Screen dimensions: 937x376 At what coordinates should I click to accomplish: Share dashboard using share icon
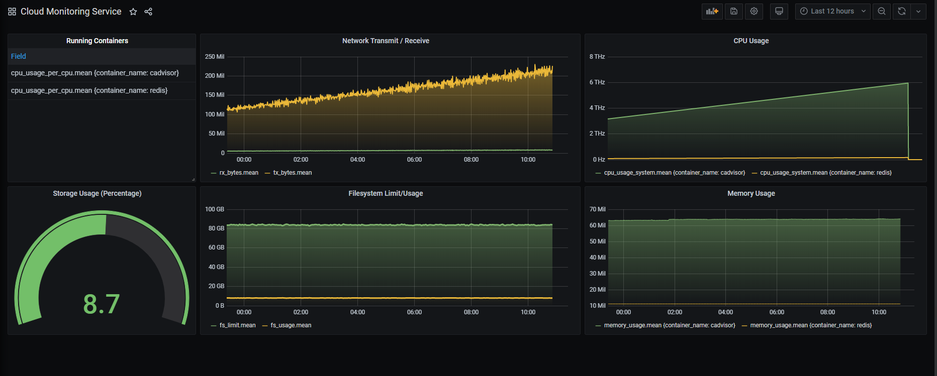148,12
